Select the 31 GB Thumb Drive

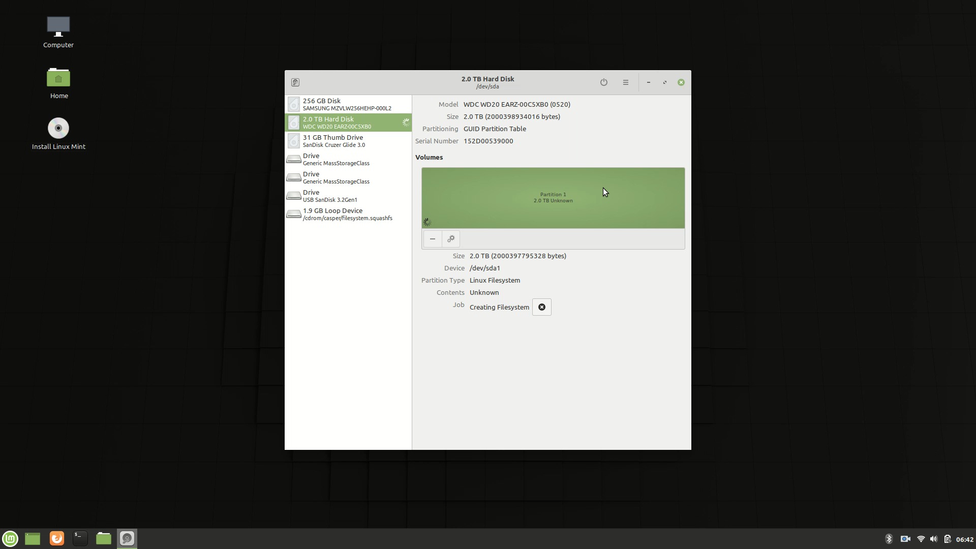(348, 141)
